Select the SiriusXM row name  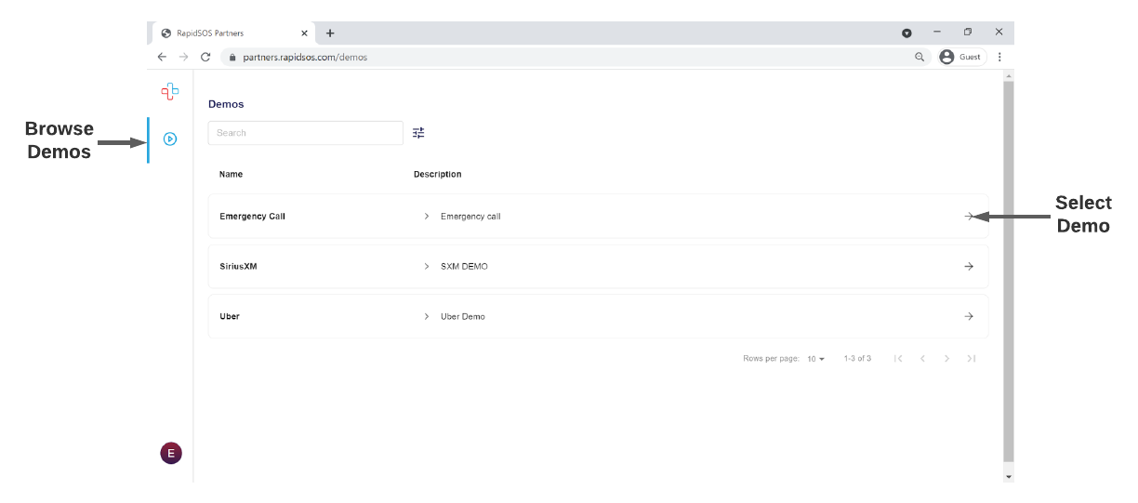pos(238,267)
